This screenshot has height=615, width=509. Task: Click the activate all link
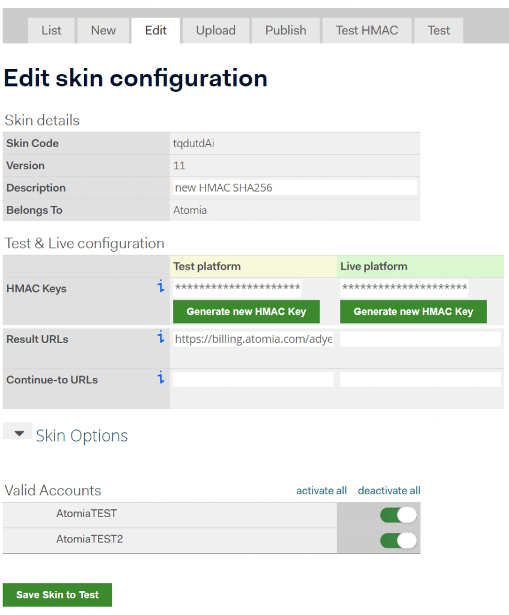pos(322,490)
